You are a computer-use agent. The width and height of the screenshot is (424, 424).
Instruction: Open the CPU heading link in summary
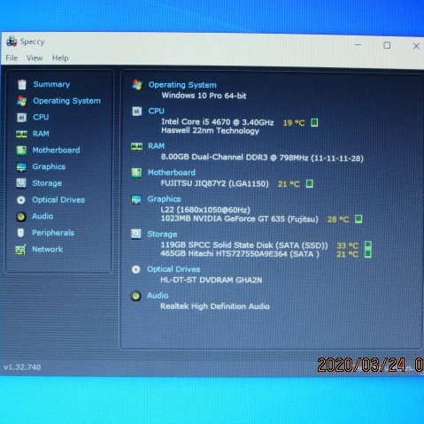click(x=156, y=111)
